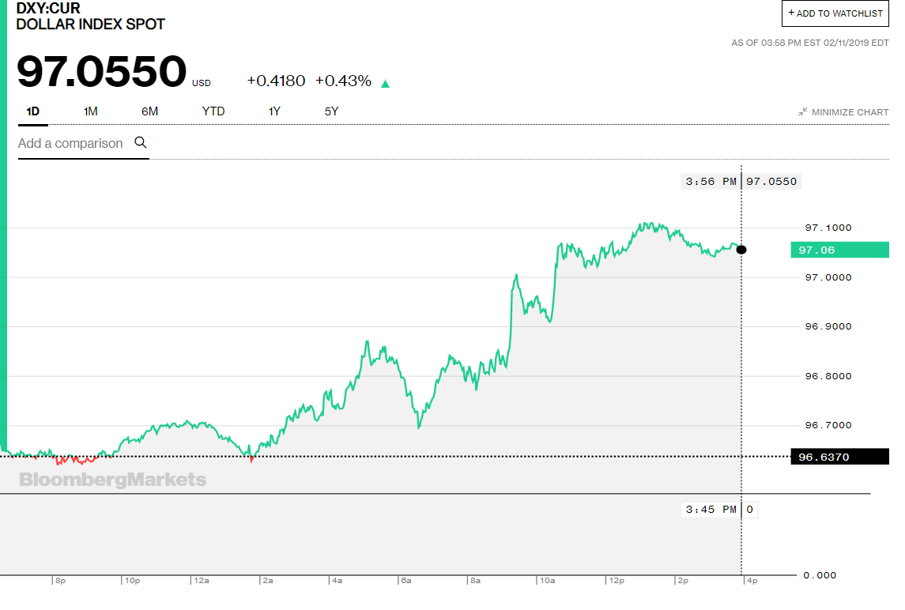Screen dimensions: 905x610
Task: Click the 10p x-axis time label
Action: 132,581
